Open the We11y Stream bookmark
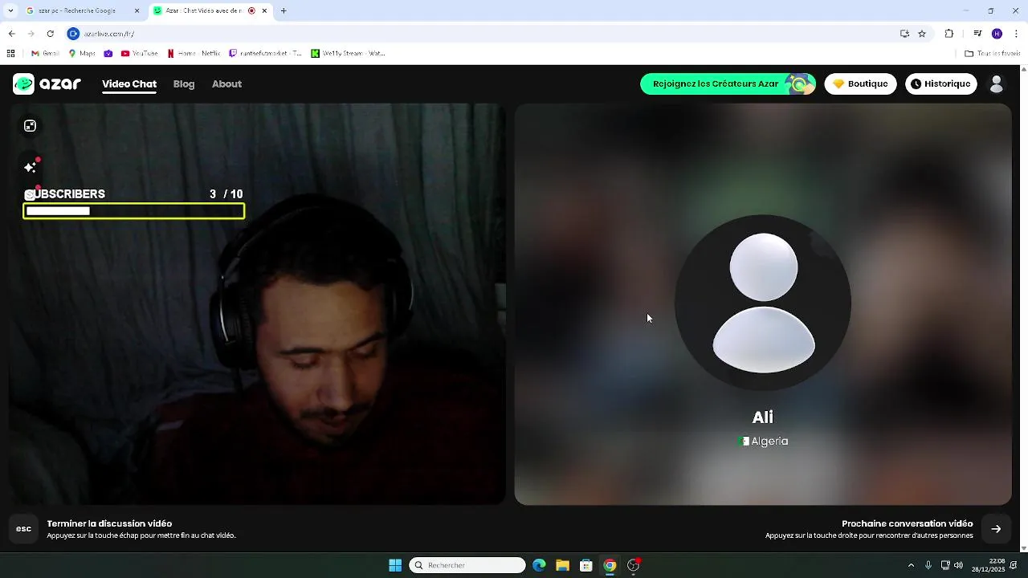The width and height of the screenshot is (1028, 578). [x=348, y=54]
